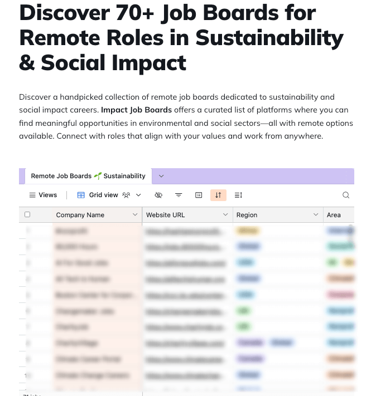Open the Region column dropdown arrow
This screenshot has height=396, width=371.
(x=316, y=214)
